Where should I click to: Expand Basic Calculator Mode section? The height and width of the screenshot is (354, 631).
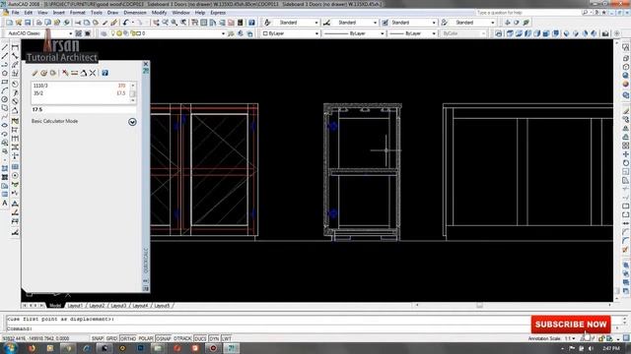[x=132, y=122]
